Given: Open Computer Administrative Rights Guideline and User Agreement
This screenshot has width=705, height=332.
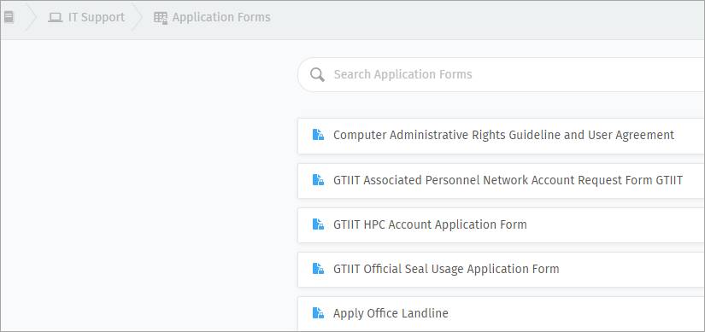Looking at the screenshot, I should (503, 135).
